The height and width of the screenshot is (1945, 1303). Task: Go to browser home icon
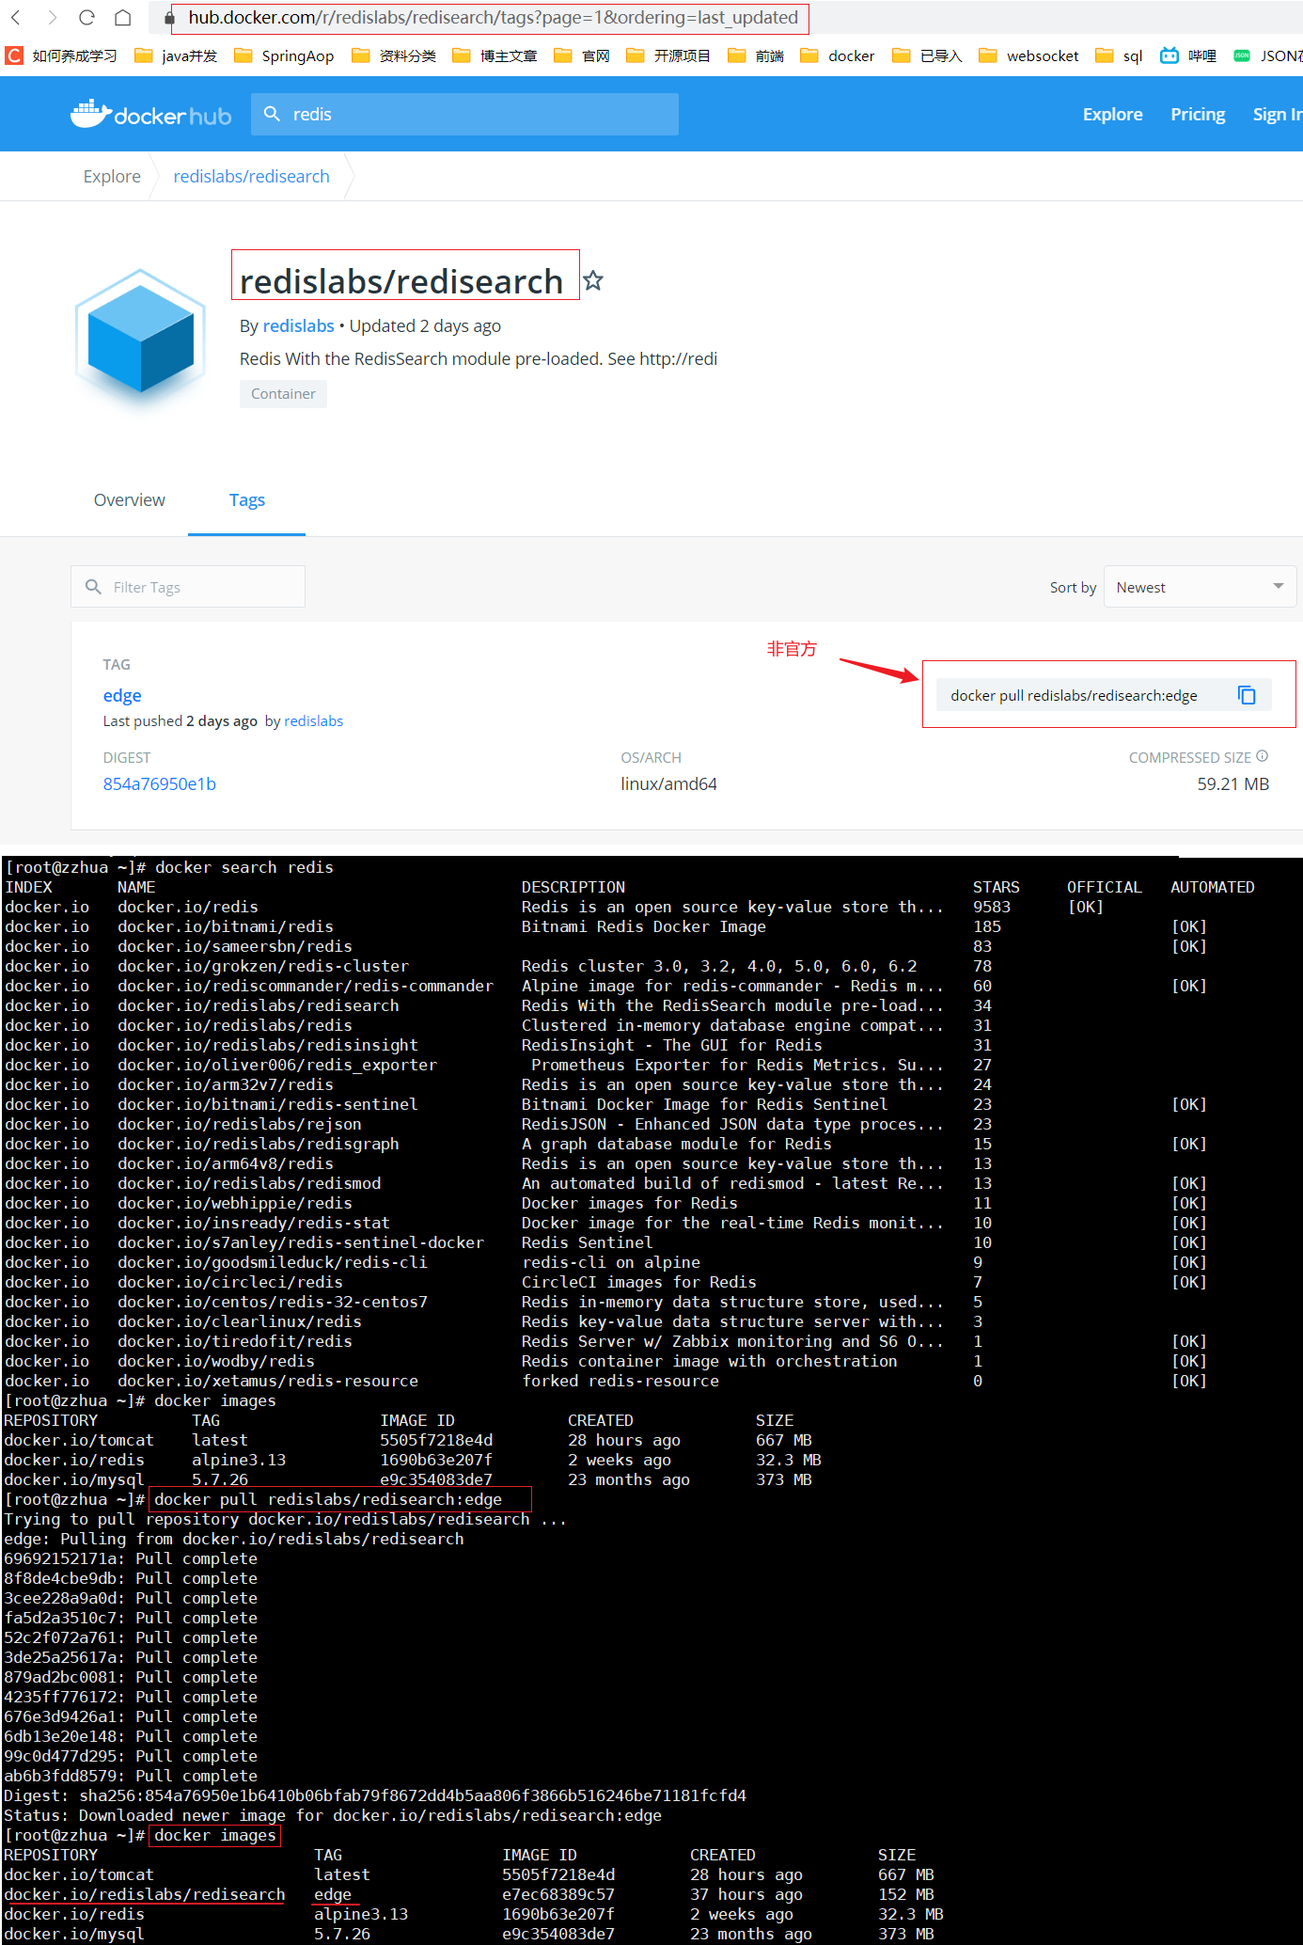point(122,17)
